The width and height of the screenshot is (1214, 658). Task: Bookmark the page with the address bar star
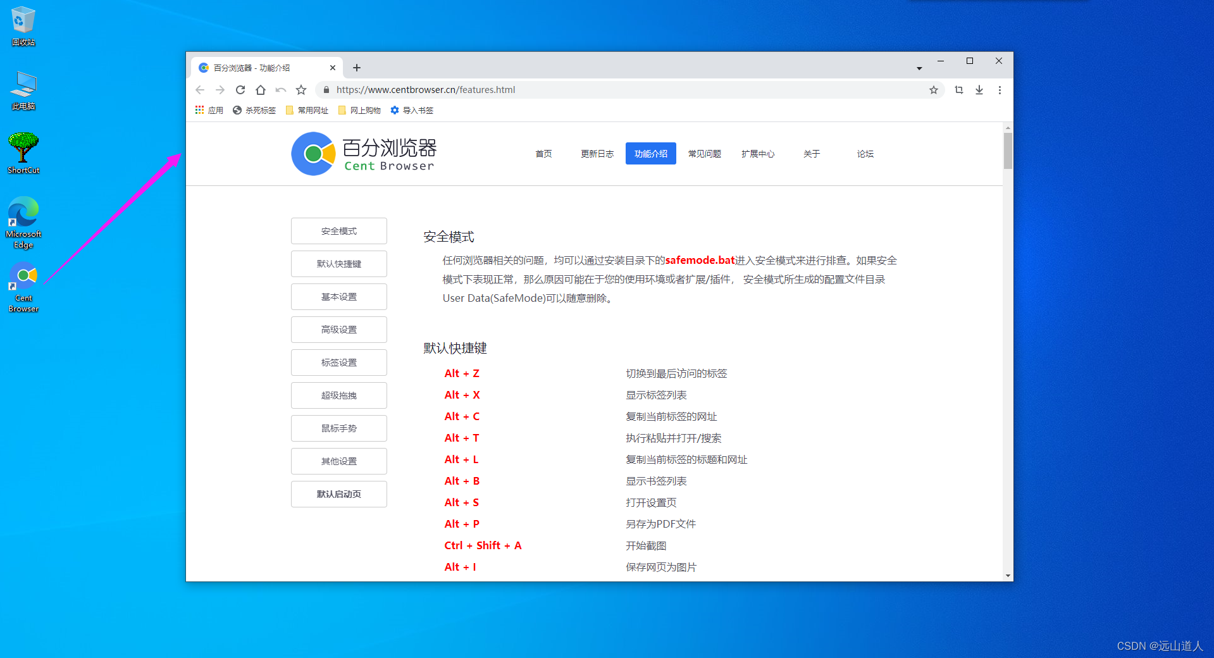934,90
